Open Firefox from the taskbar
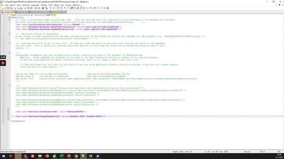This screenshot has height=159, width=284. coord(47,156)
